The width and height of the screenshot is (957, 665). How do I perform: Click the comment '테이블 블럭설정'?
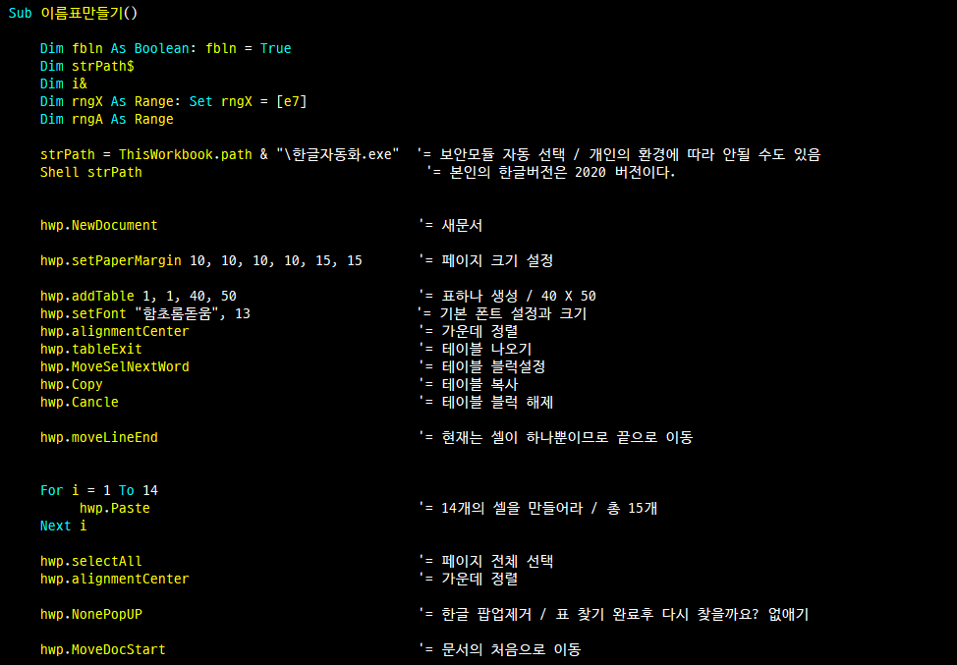(493, 366)
